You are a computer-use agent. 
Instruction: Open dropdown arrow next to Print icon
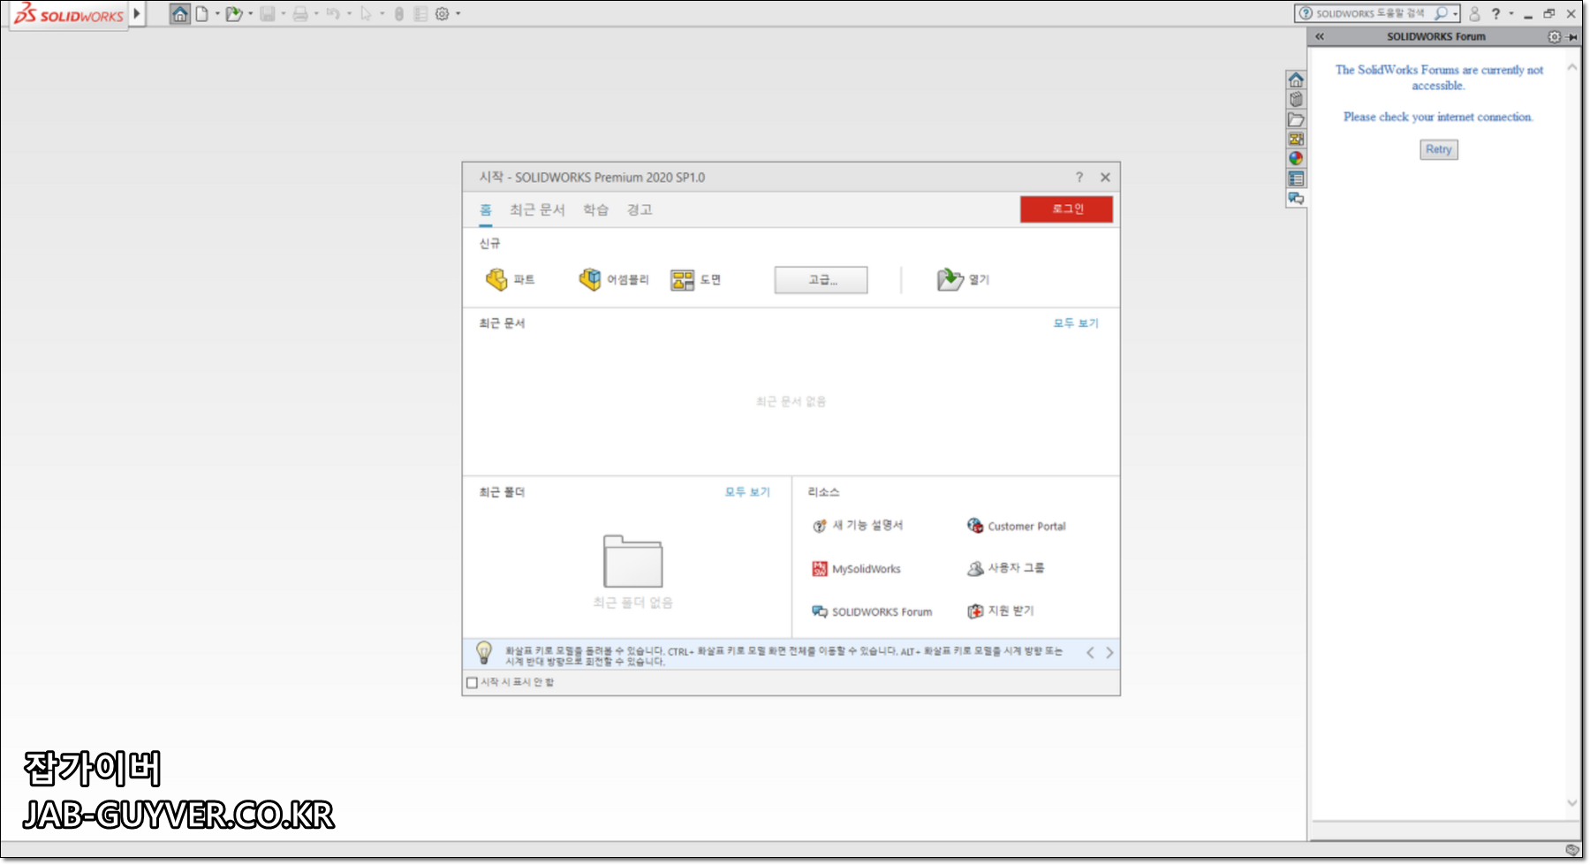(x=316, y=14)
